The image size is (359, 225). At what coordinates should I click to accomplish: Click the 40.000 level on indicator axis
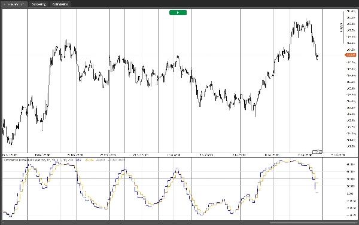click(350, 179)
